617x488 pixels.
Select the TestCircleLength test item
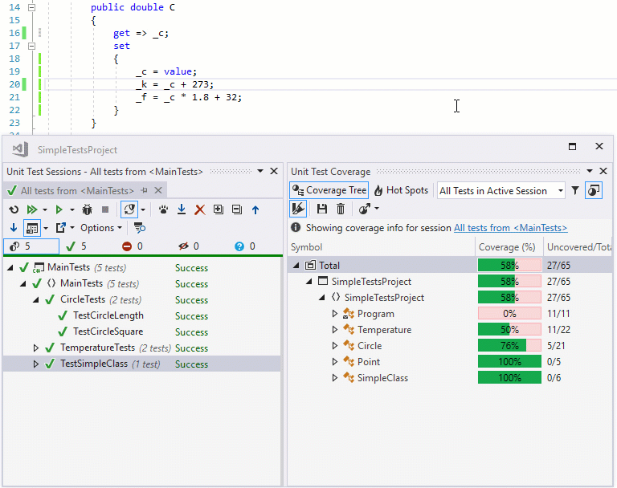pos(108,316)
